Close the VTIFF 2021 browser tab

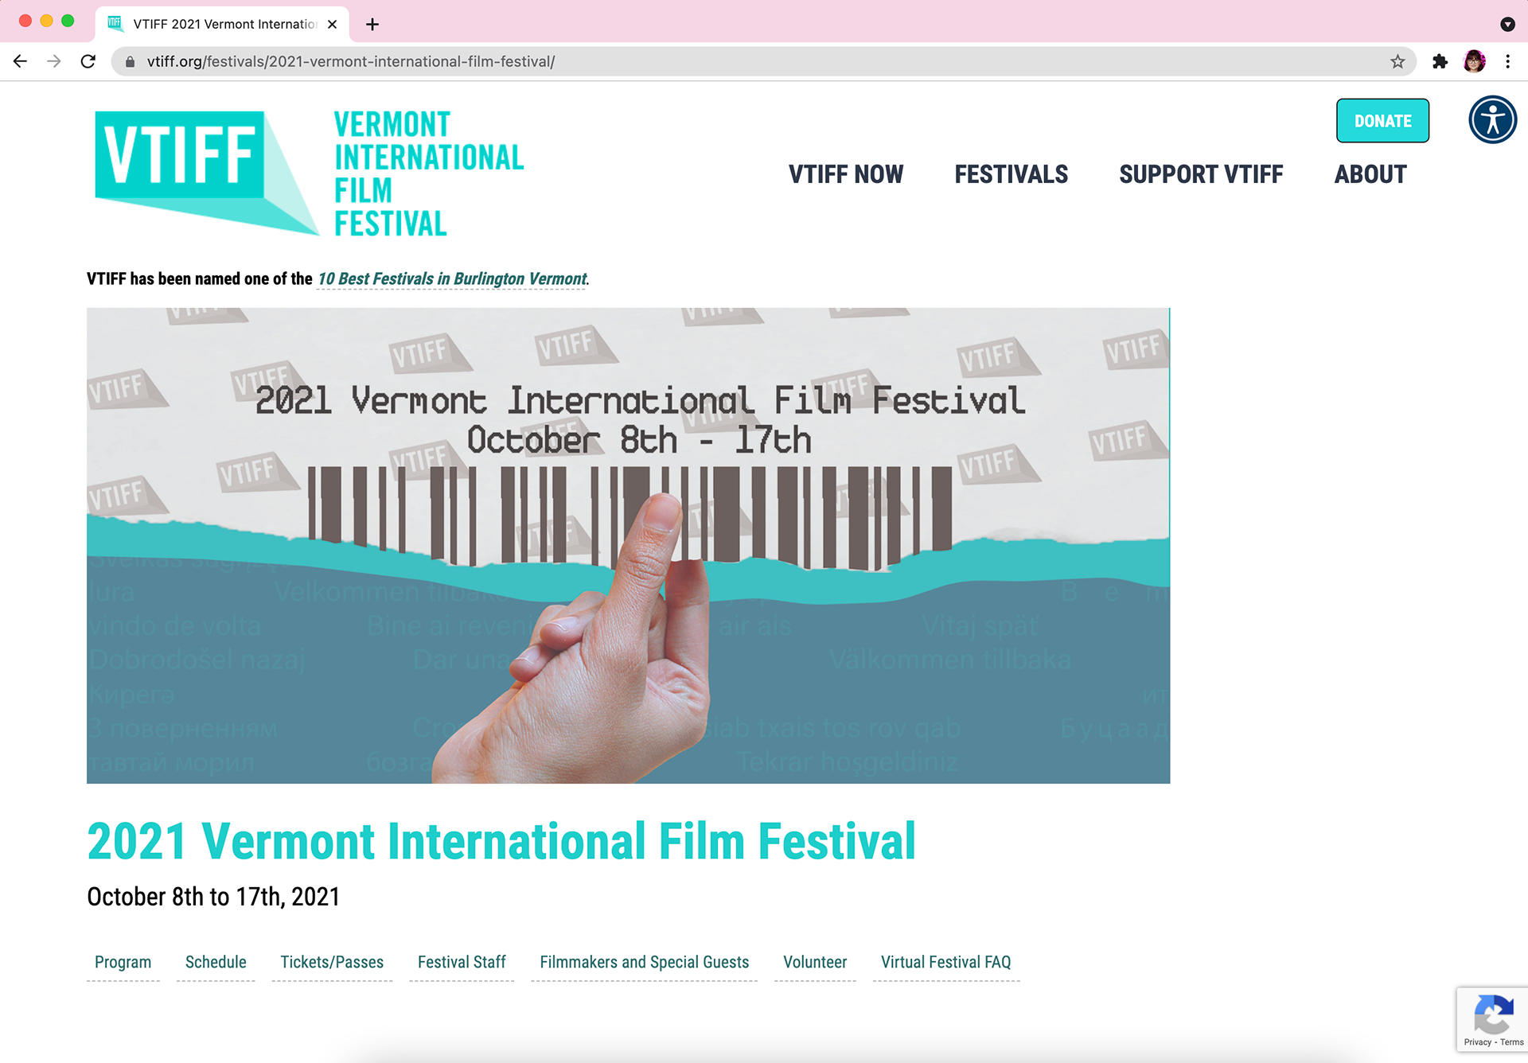[x=332, y=24]
